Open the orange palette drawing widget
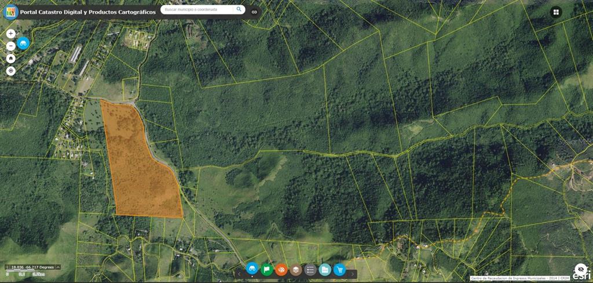 (x=281, y=269)
